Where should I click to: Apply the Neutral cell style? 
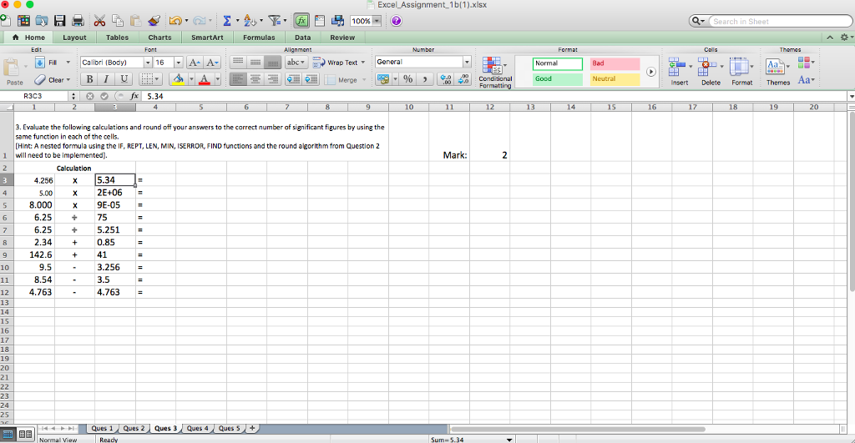(615, 79)
